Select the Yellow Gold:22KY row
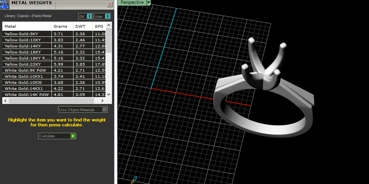This screenshot has height=184, width=369. [x=54, y=64]
